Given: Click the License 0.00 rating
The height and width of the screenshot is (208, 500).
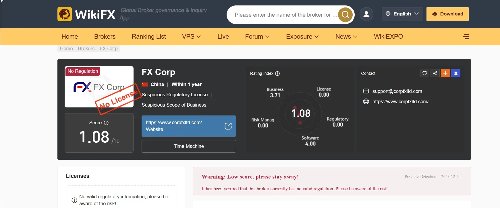Looking at the screenshot, I should tap(324, 92).
